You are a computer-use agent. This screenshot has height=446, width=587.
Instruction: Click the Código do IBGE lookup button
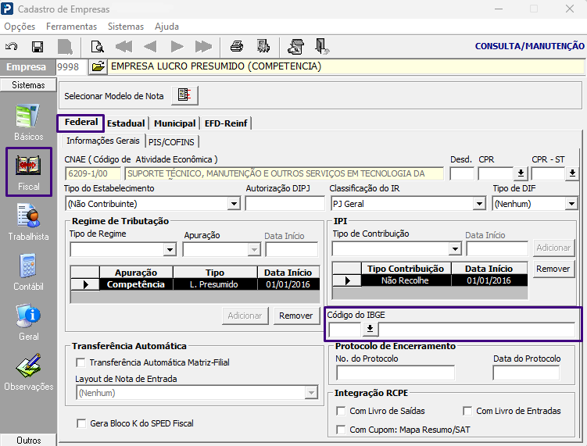tap(370, 330)
